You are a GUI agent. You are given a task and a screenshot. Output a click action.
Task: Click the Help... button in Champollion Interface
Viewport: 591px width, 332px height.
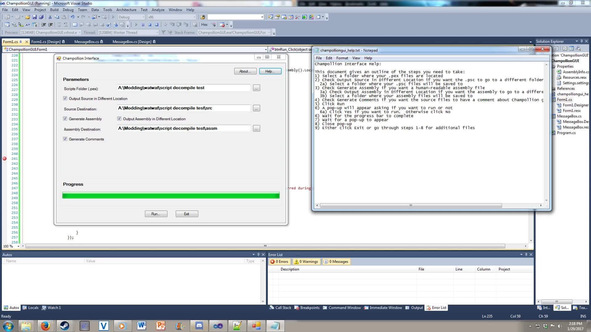click(x=270, y=71)
